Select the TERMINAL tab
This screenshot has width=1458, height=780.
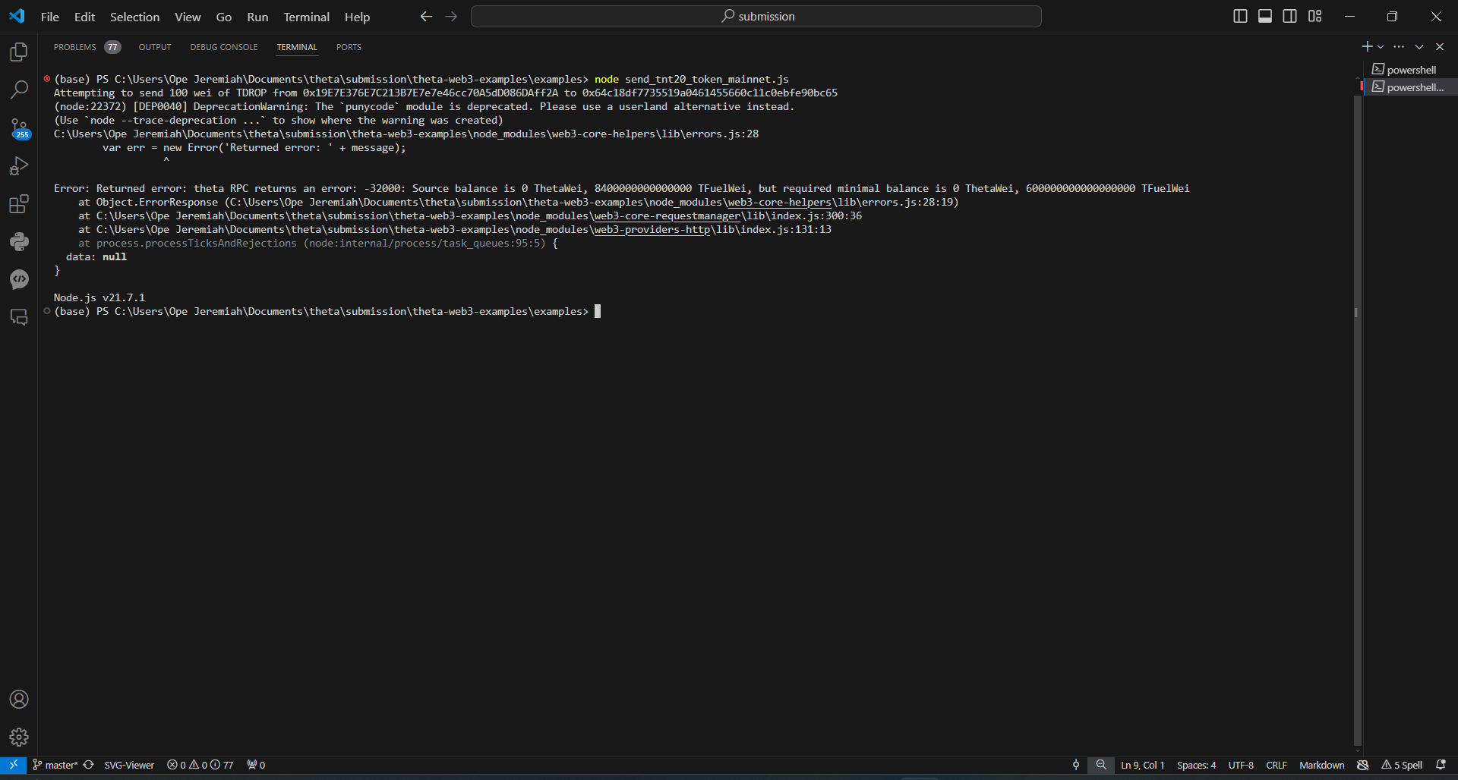click(x=297, y=47)
